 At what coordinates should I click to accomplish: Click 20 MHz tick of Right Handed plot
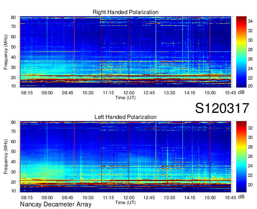[x=13, y=78]
